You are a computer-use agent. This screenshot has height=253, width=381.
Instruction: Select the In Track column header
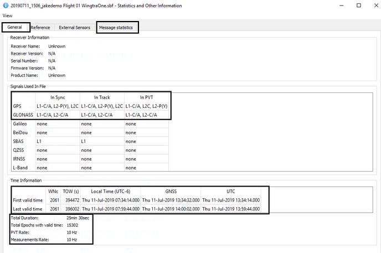[x=101, y=97]
